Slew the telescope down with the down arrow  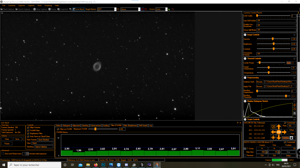click(279, 137)
